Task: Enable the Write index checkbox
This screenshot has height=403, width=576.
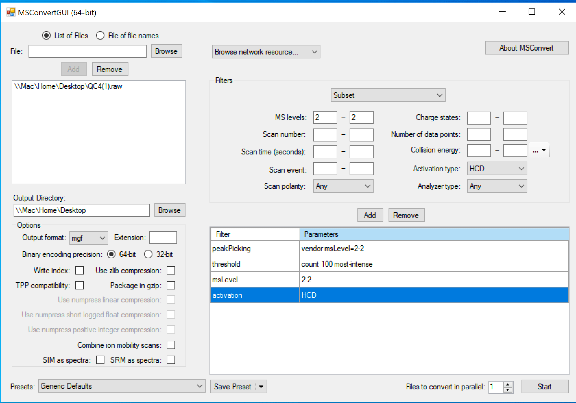Action: [79, 270]
